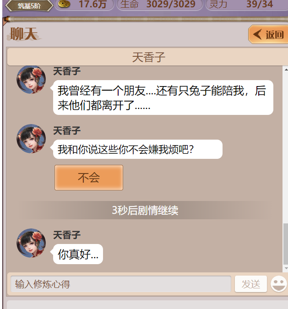Click 天香子's avatar on the first message

click(31, 79)
